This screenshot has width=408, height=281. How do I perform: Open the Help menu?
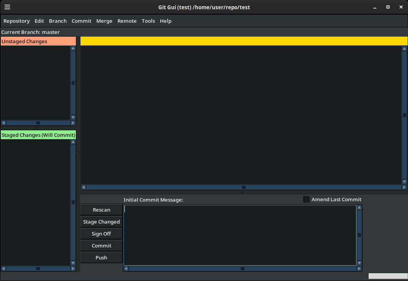pos(166,21)
